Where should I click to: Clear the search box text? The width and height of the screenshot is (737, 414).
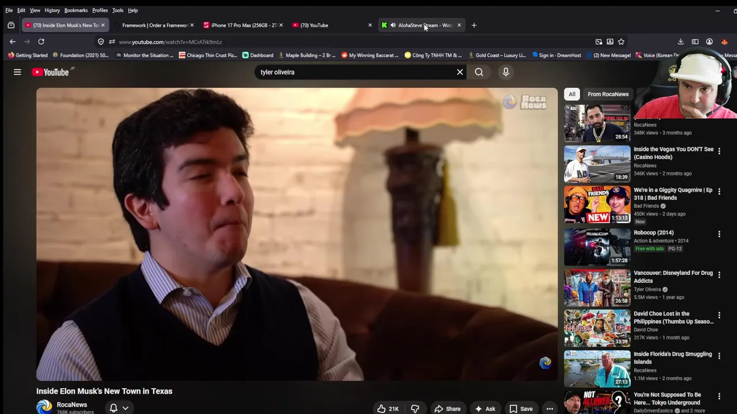coord(460,72)
